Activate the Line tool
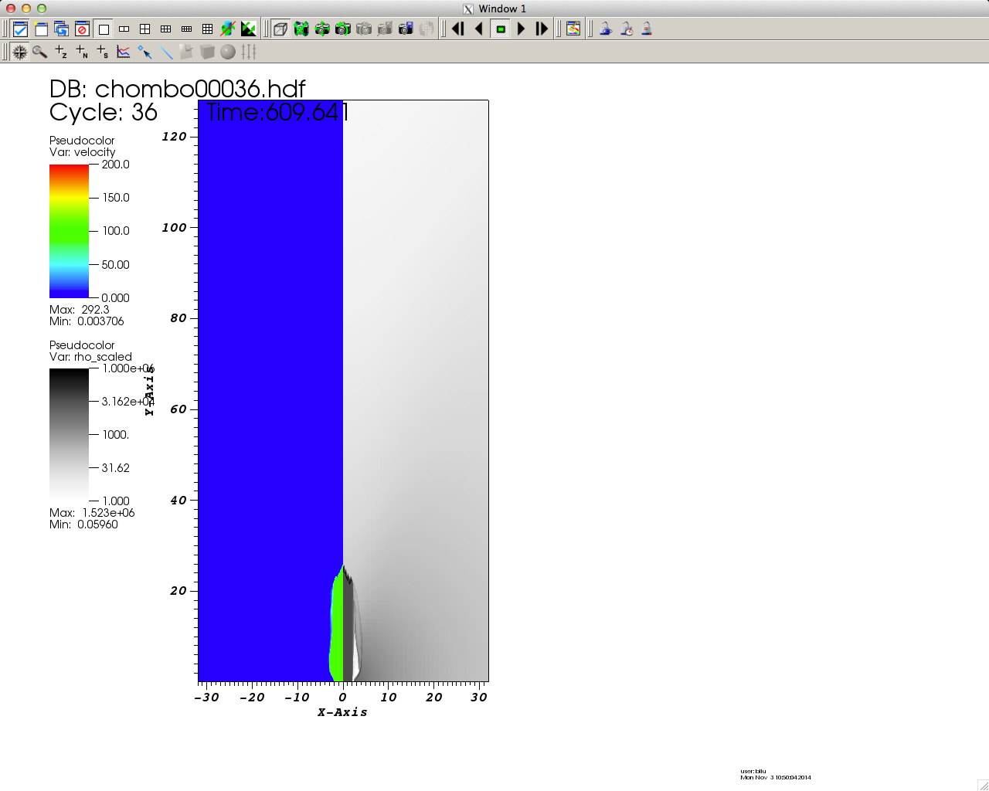 pos(165,52)
